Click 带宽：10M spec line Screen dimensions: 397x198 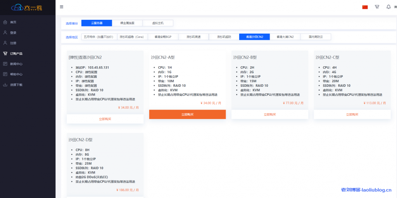click(x=166, y=81)
